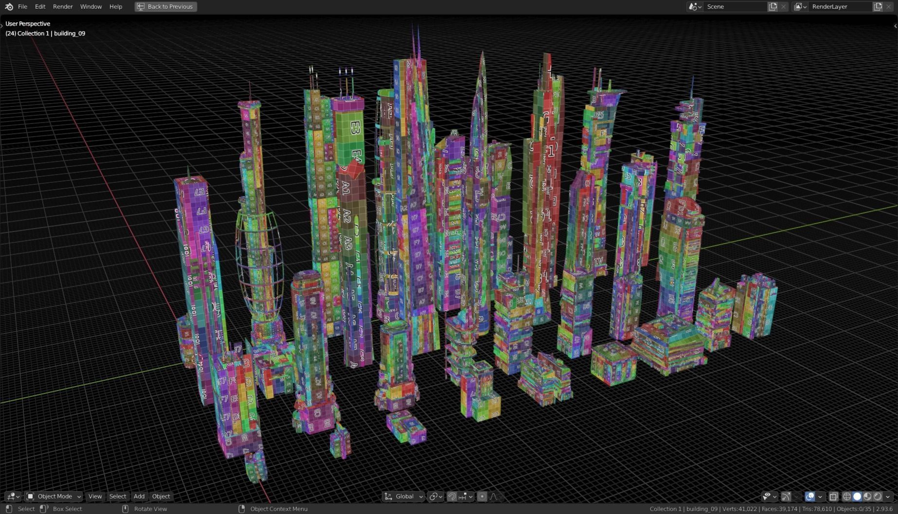Switch to solid shading
Screen dimensions: 898x514
(x=857, y=496)
